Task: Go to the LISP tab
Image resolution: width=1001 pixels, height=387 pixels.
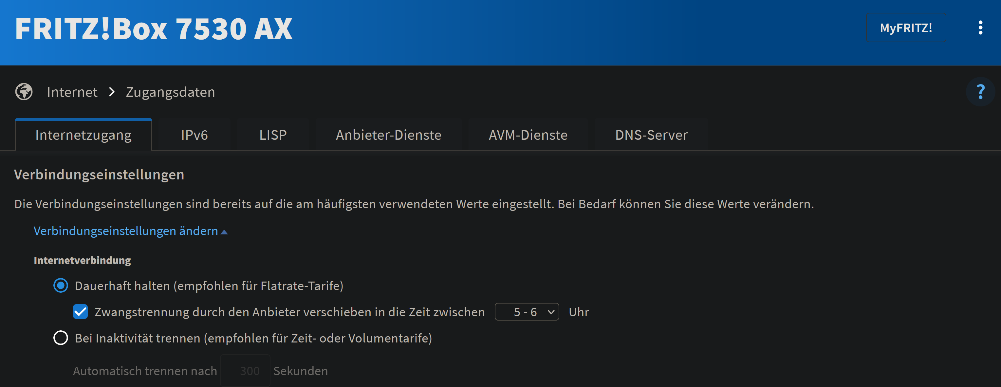Action: pyautogui.click(x=273, y=135)
